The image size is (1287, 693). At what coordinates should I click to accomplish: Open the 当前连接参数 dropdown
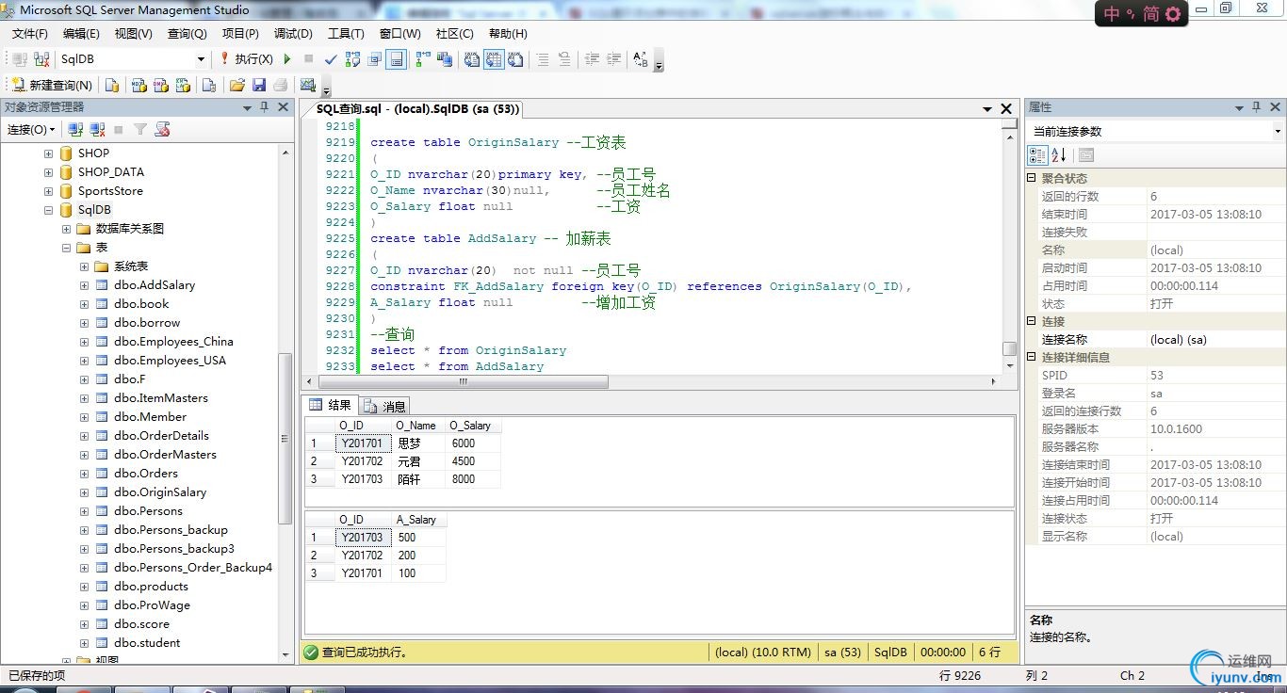pos(1278,132)
